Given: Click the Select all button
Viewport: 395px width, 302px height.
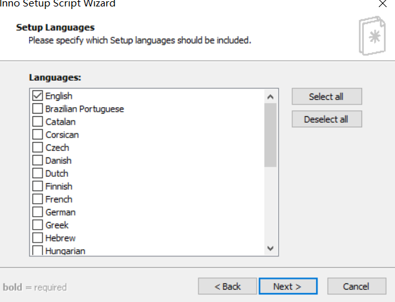Looking at the screenshot, I should (326, 96).
